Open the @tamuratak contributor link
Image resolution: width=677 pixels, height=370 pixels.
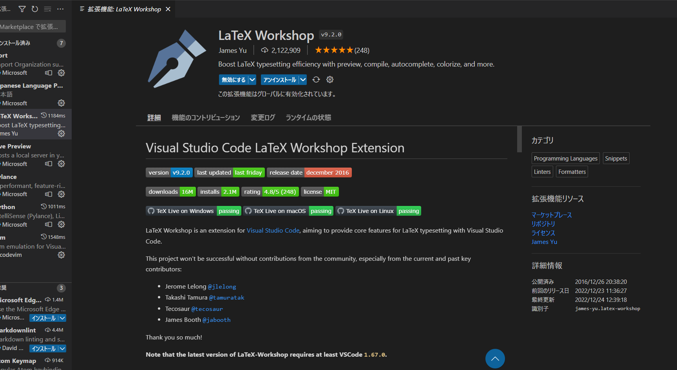pos(226,298)
